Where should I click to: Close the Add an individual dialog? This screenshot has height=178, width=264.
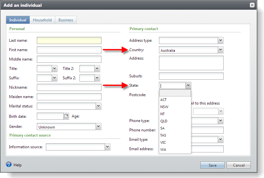252,5
